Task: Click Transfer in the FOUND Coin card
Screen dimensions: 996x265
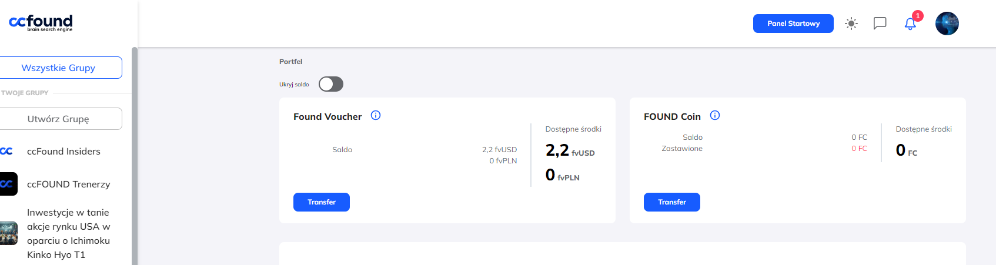Action: coord(672,202)
